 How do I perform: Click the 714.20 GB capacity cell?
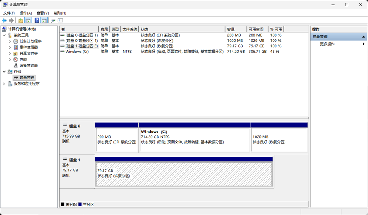click(236, 52)
